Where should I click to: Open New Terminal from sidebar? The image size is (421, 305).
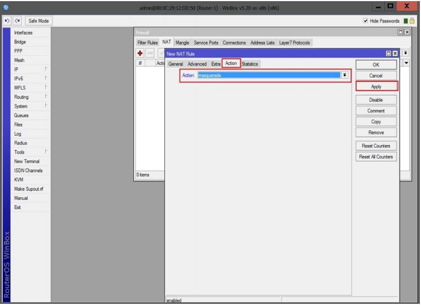coord(27,162)
